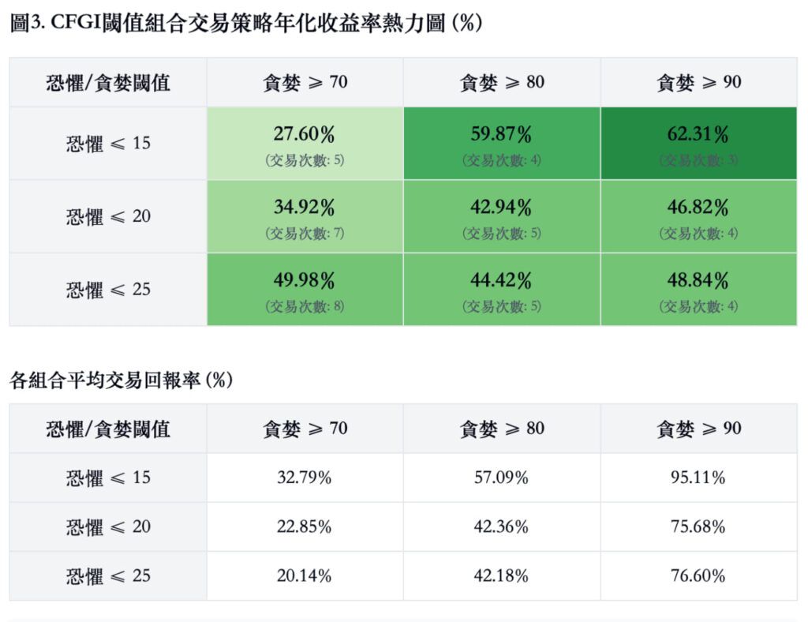Click the 44.42% heatmap cell

[501, 289]
